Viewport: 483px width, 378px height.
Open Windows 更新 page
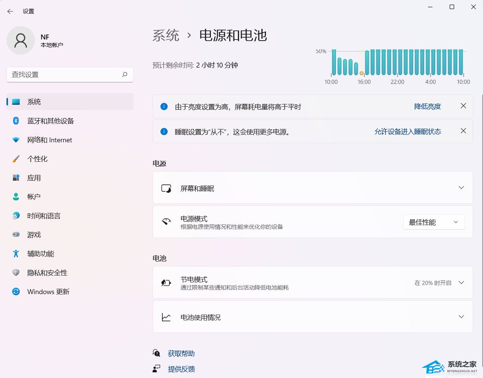[70, 291]
